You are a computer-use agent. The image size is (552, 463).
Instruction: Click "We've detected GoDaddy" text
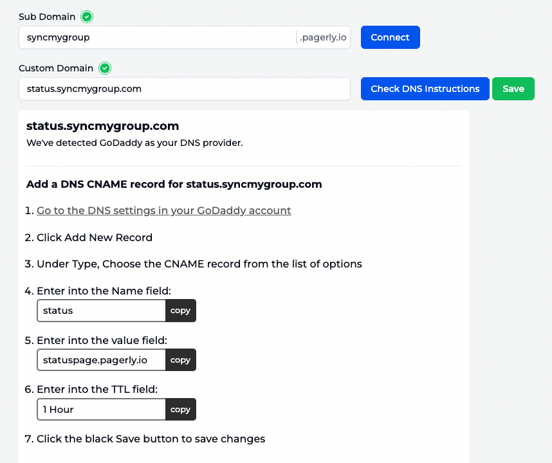[x=134, y=143]
